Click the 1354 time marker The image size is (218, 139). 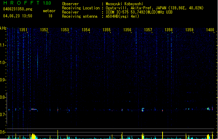pos(86,30)
